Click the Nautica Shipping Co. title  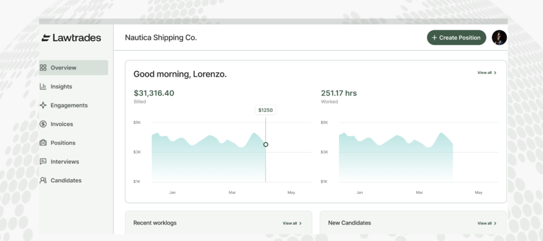coord(161,38)
